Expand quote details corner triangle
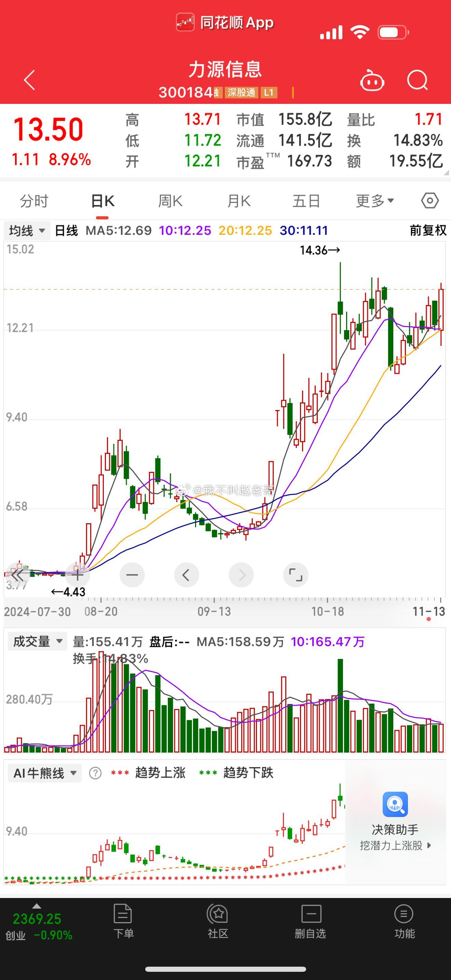 (x=446, y=172)
